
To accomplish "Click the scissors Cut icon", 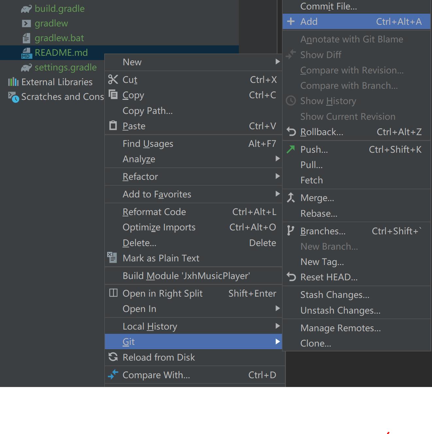I will (113, 79).
